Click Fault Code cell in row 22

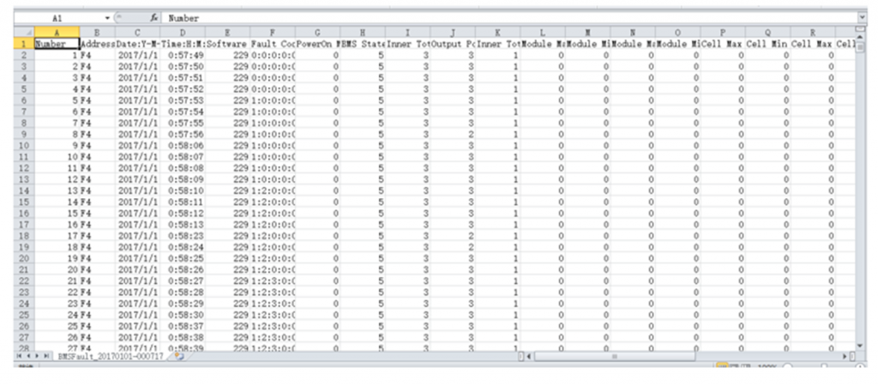(272, 281)
